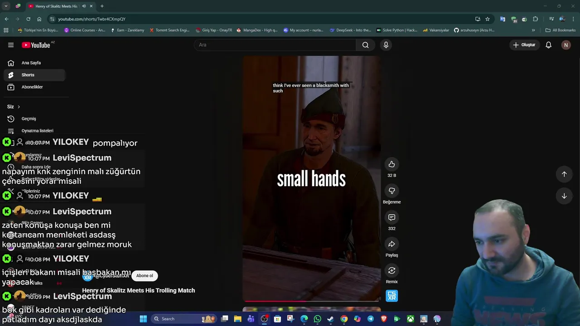The image size is (580, 326).
Task: Select Shorts in sidebar
Action: [x=34, y=75]
